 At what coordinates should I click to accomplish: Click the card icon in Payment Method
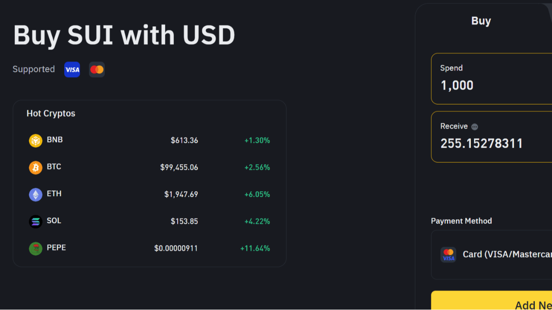pyautogui.click(x=448, y=255)
